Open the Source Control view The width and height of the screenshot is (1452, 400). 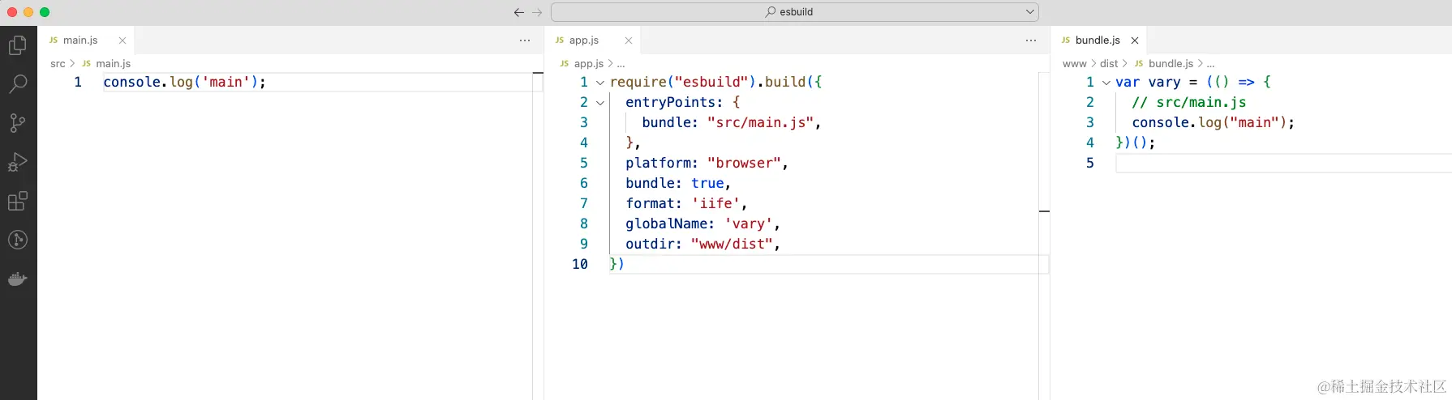pyautogui.click(x=18, y=123)
